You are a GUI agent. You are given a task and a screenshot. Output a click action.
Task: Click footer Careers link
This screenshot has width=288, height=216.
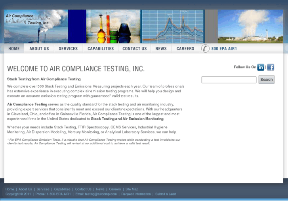[115, 189]
